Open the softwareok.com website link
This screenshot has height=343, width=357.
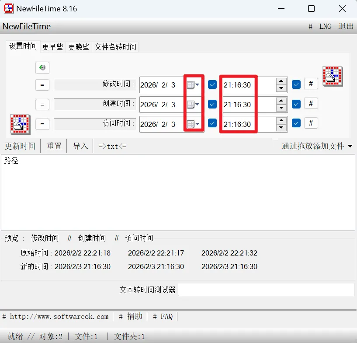(x=55, y=316)
